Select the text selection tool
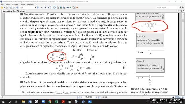 pyautogui.click(x=58, y=8)
